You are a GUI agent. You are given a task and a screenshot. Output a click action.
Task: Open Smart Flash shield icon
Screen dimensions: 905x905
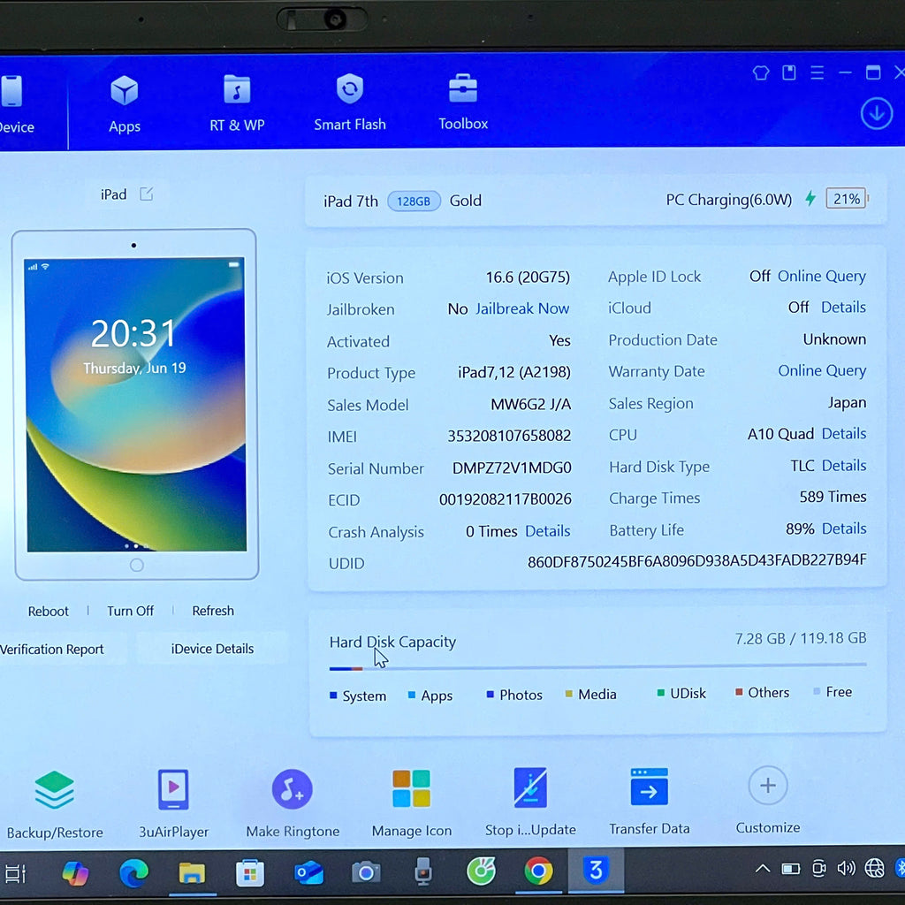point(350,88)
